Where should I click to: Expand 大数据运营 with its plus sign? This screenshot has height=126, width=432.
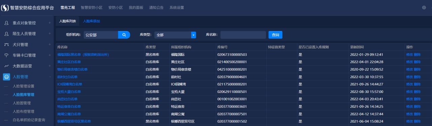tap(50, 66)
